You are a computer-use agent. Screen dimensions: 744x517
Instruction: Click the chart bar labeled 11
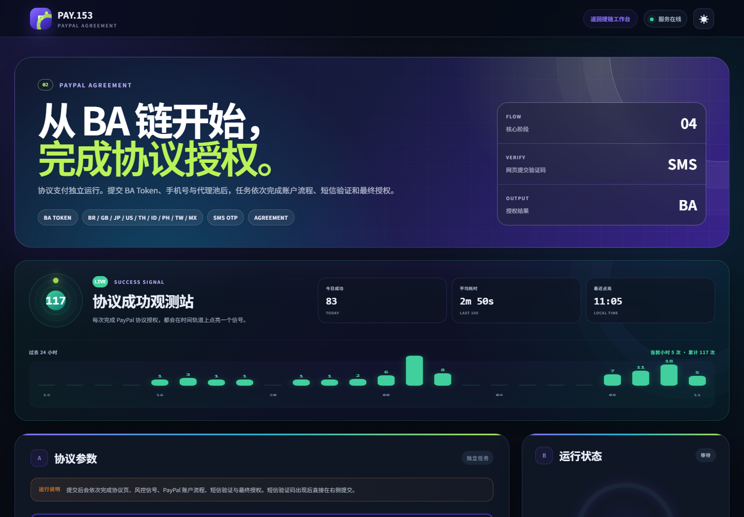641,378
